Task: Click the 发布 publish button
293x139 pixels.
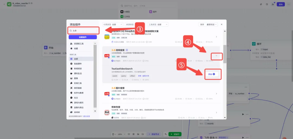Action: [281, 4]
